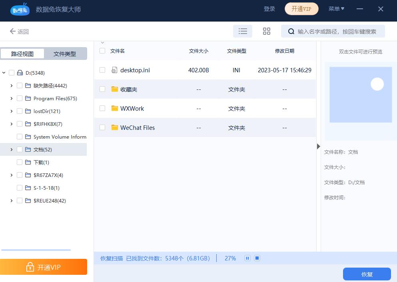Click the 恢复 recovery button
Viewport: 397px width, 282px height.
[x=367, y=274]
